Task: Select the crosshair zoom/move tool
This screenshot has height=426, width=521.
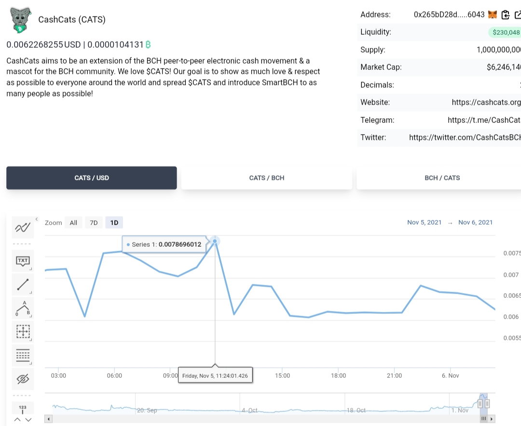Action: point(23,332)
